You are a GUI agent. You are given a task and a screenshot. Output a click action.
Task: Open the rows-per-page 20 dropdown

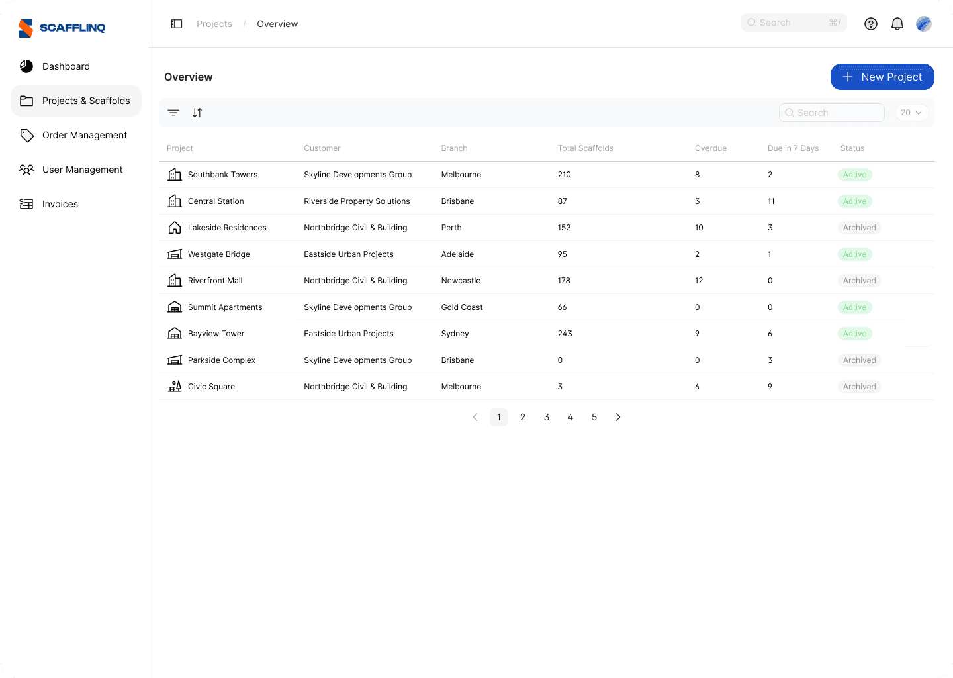911,113
